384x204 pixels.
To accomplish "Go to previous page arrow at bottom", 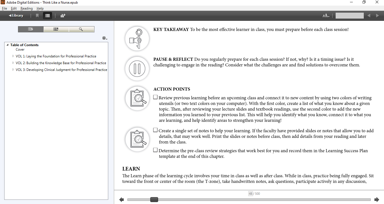I will click(121, 199).
